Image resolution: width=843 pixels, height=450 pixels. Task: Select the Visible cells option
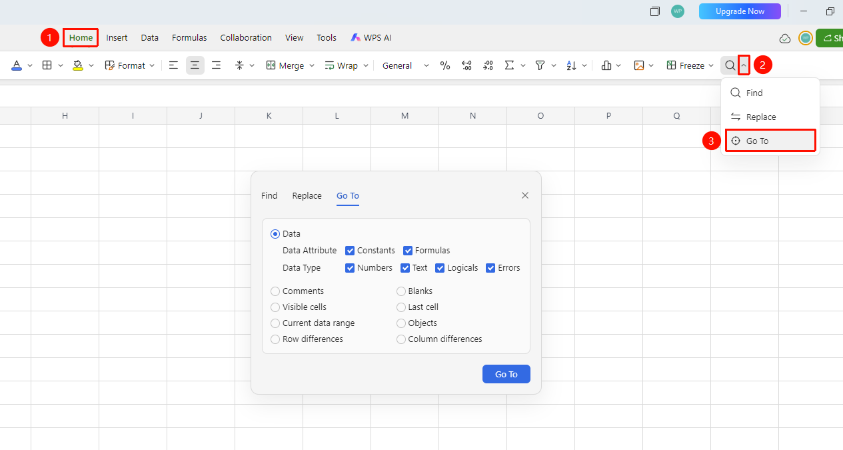[x=275, y=307]
